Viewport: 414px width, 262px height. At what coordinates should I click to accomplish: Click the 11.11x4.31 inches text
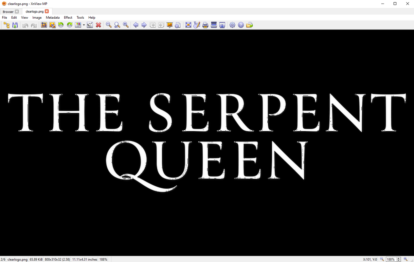click(x=85, y=259)
